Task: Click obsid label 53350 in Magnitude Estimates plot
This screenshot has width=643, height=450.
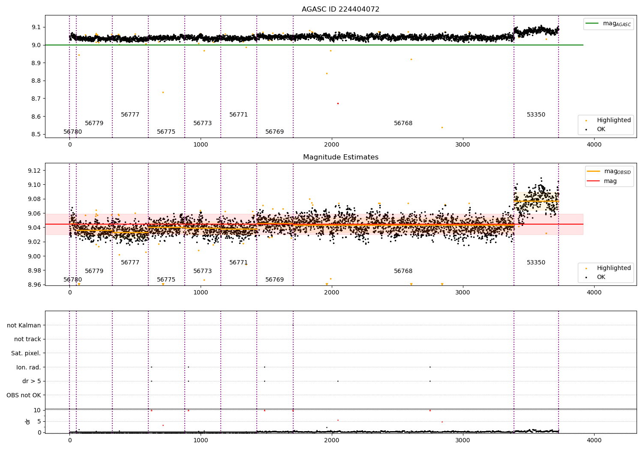Action: click(x=536, y=263)
